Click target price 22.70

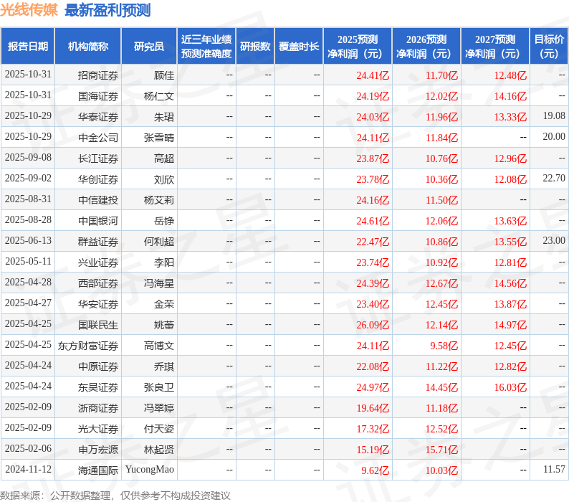pos(554,178)
